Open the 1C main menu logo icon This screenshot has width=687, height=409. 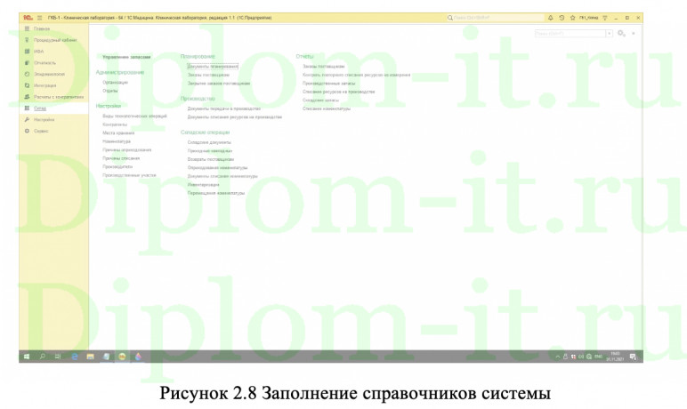point(28,18)
